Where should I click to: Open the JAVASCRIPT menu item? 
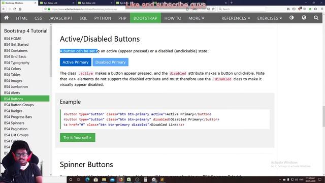pos(61,18)
